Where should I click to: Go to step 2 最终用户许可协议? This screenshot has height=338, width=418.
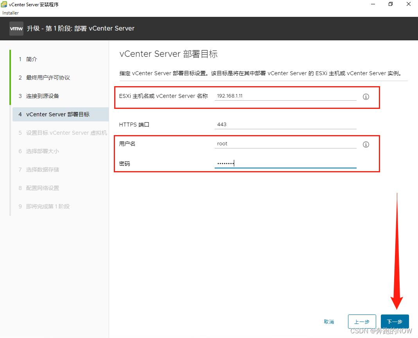(44, 78)
